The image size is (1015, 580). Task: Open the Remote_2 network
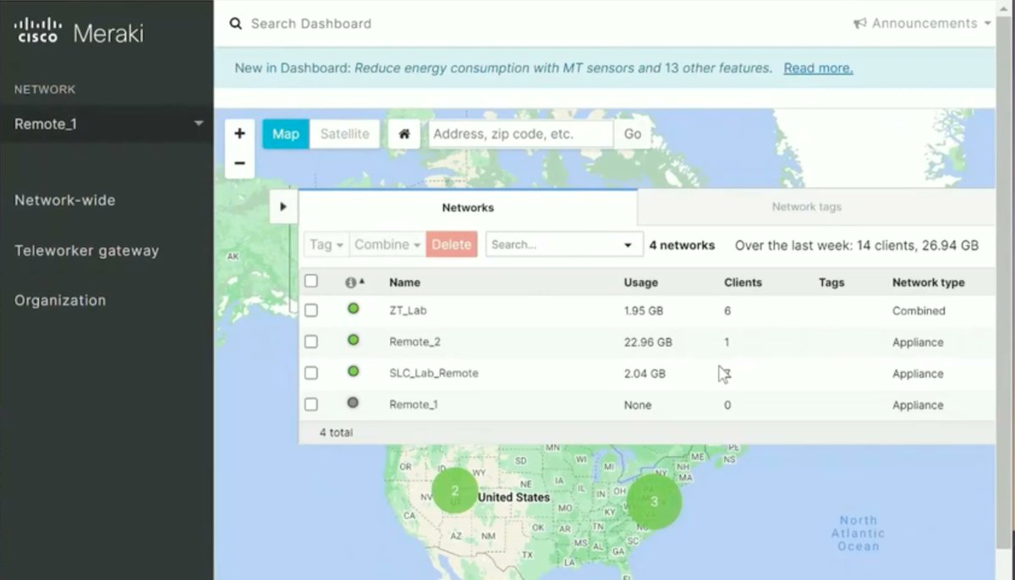[x=414, y=342]
